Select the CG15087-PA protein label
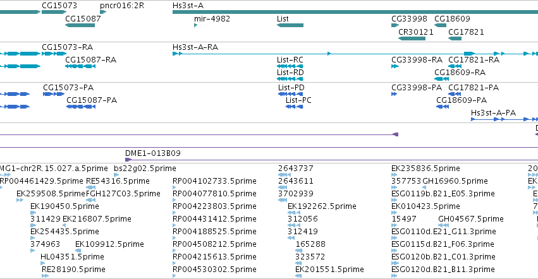 coord(92,100)
